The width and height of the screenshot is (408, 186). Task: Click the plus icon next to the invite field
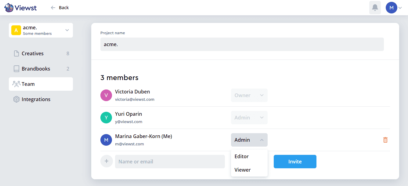pos(107,161)
